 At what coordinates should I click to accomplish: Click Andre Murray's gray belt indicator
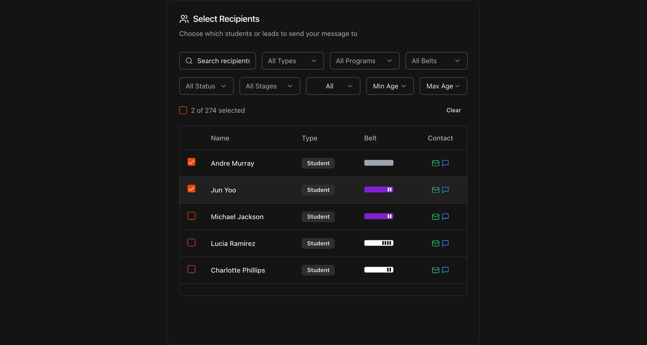(379, 163)
